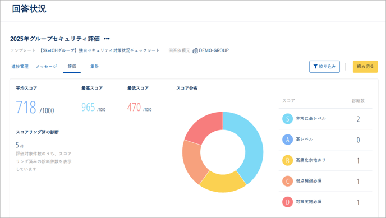Viewport: 386px width, 218px height.
Task: Click the 絞り込み filter button
Action: click(324, 66)
